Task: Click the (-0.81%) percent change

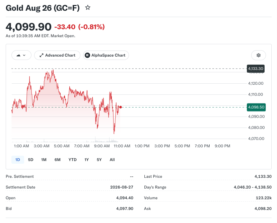Action: 91,27
